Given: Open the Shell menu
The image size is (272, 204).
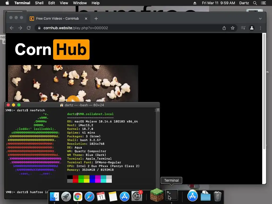Looking at the screenshot, I should [39, 3].
